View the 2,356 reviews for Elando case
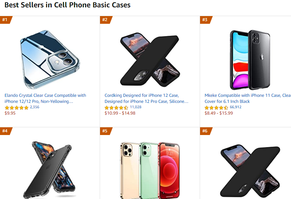 click(x=35, y=107)
